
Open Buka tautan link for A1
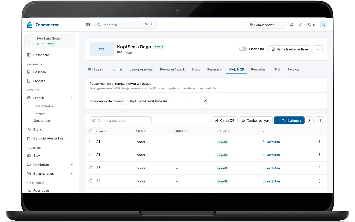pos(271,142)
